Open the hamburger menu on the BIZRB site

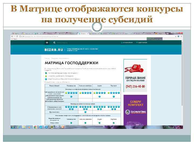[x=47, y=42]
